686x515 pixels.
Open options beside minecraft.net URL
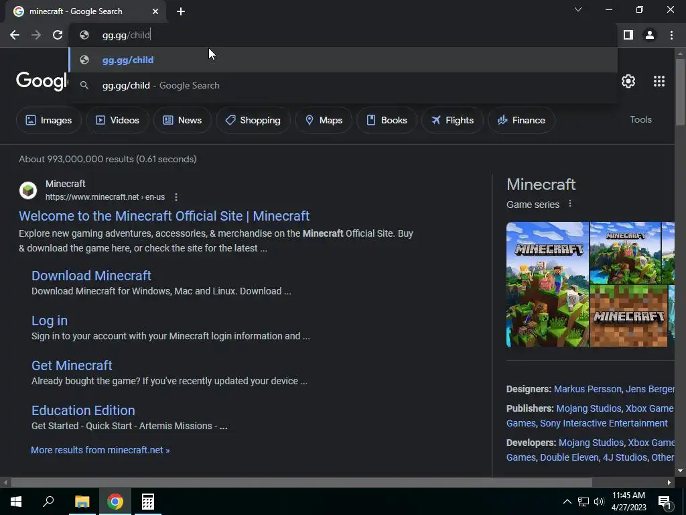(176, 197)
